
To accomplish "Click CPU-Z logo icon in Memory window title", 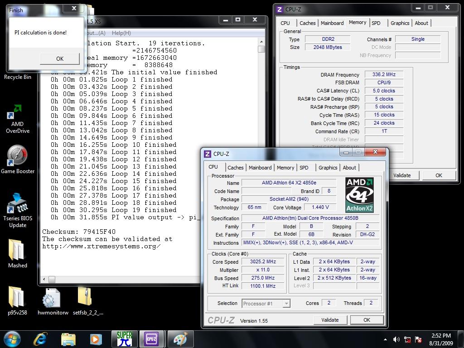I will point(280,10).
